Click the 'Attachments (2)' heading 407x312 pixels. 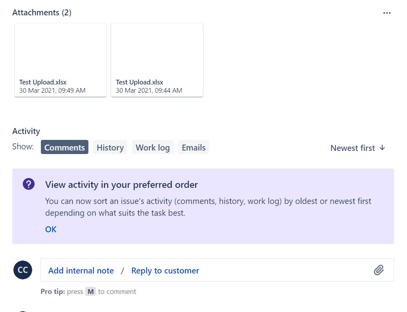click(x=42, y=13)
